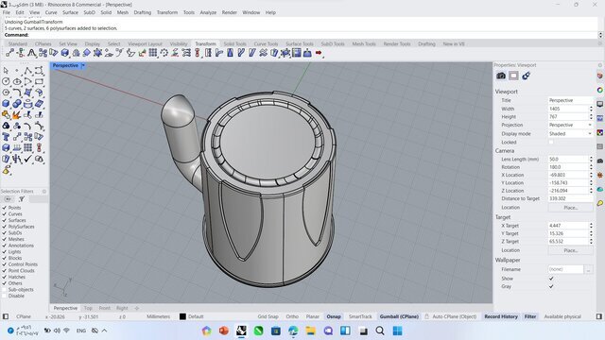Open Windows Search on the taskbar
This screenshot has height=340, width=605.
[380, 331]
